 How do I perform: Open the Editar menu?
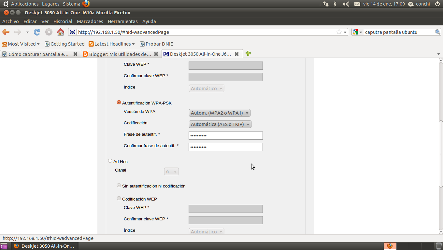tap(30, 21)
